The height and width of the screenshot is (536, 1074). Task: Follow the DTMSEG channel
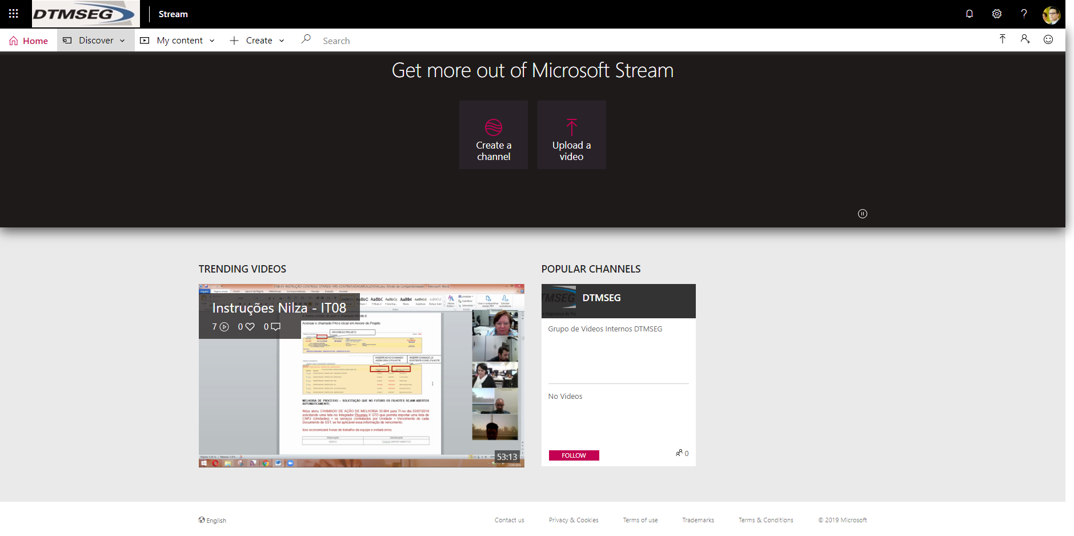pyautogui.click(x=574, y=455)
